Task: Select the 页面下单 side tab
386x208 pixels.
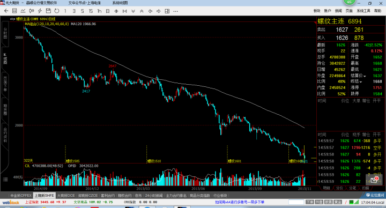Action: (5, 84)
